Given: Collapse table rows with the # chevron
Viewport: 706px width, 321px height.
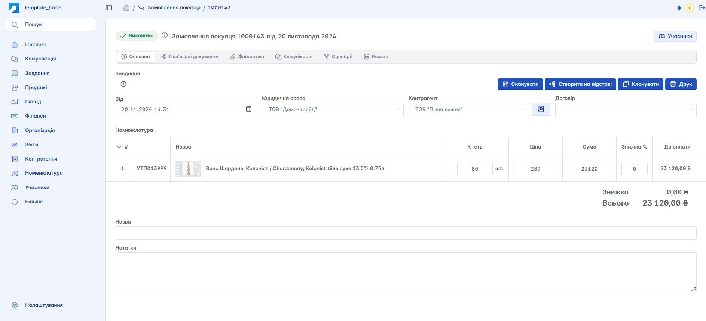Looking at the screenshot, I should click(x=119, y=147).
